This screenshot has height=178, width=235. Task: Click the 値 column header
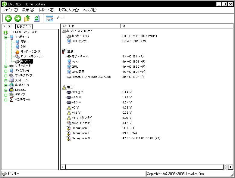[177, 26]
